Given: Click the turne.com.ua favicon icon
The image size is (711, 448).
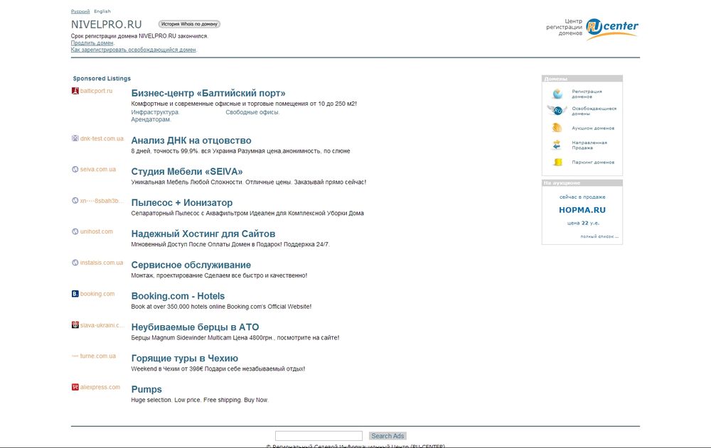Looking at the screenshot, I should coord(75,356).
